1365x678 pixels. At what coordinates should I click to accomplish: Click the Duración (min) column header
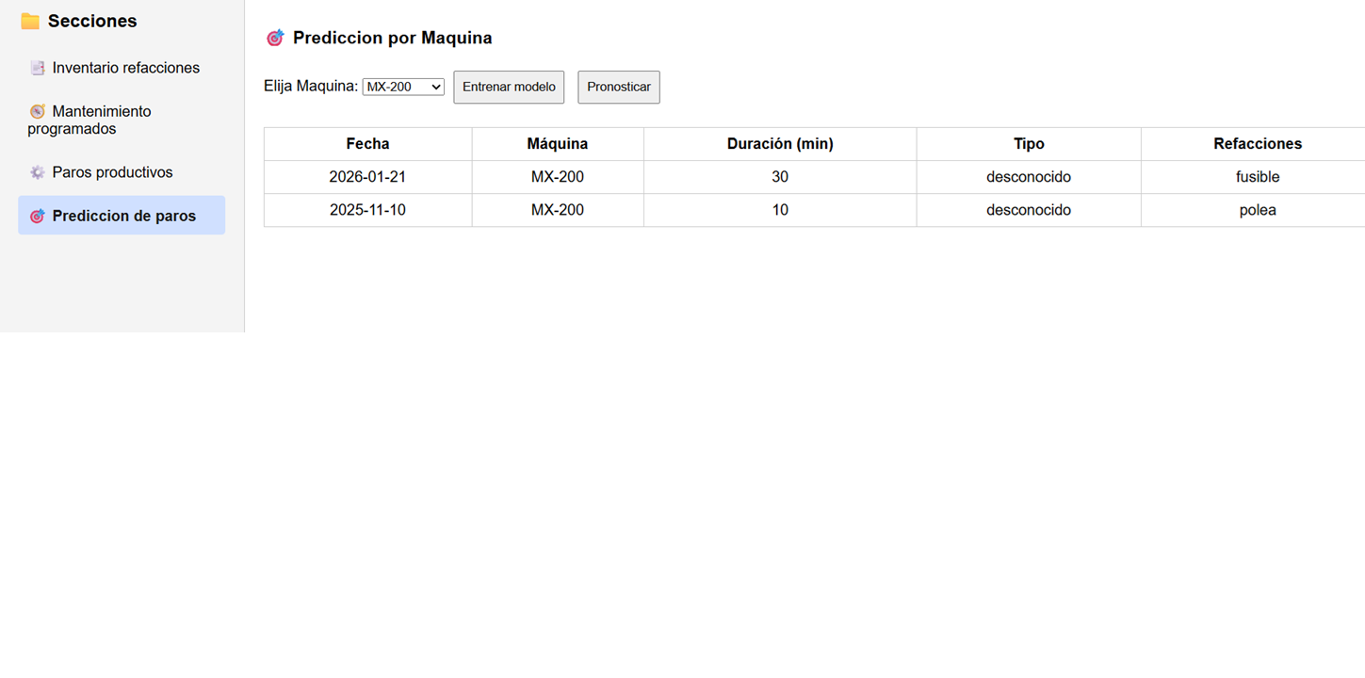pyautogui.click(x=779, y=143)
